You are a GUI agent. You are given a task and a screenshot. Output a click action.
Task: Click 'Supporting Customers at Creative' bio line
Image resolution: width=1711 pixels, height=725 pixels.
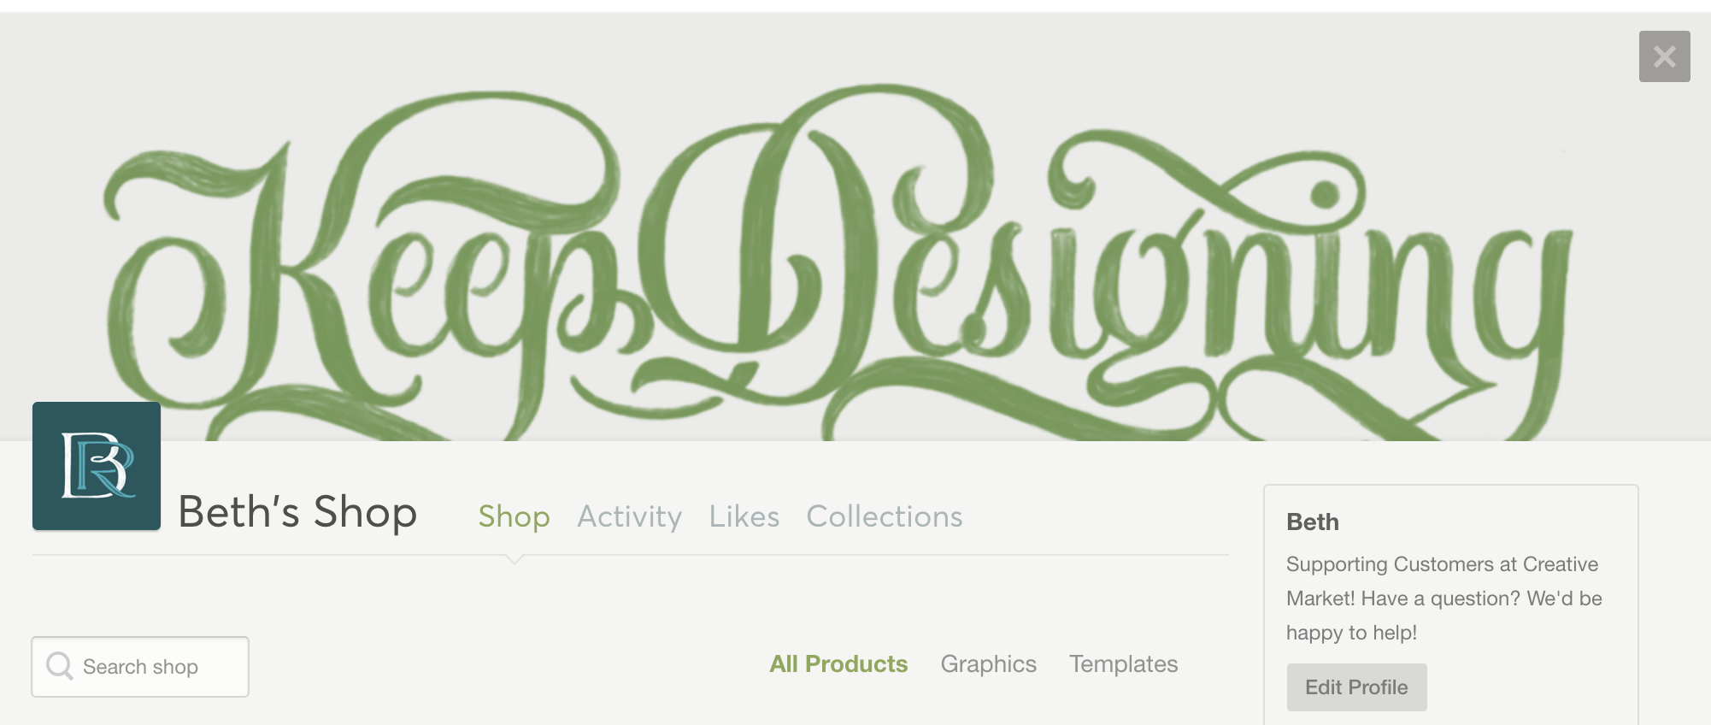[x=1442, y=564]
